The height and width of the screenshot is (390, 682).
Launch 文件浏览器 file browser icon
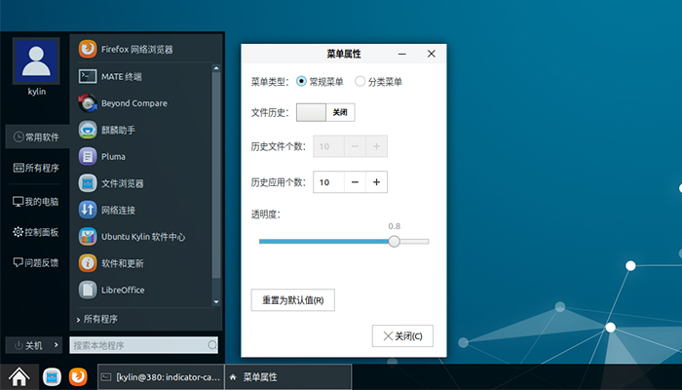(88, 183)
